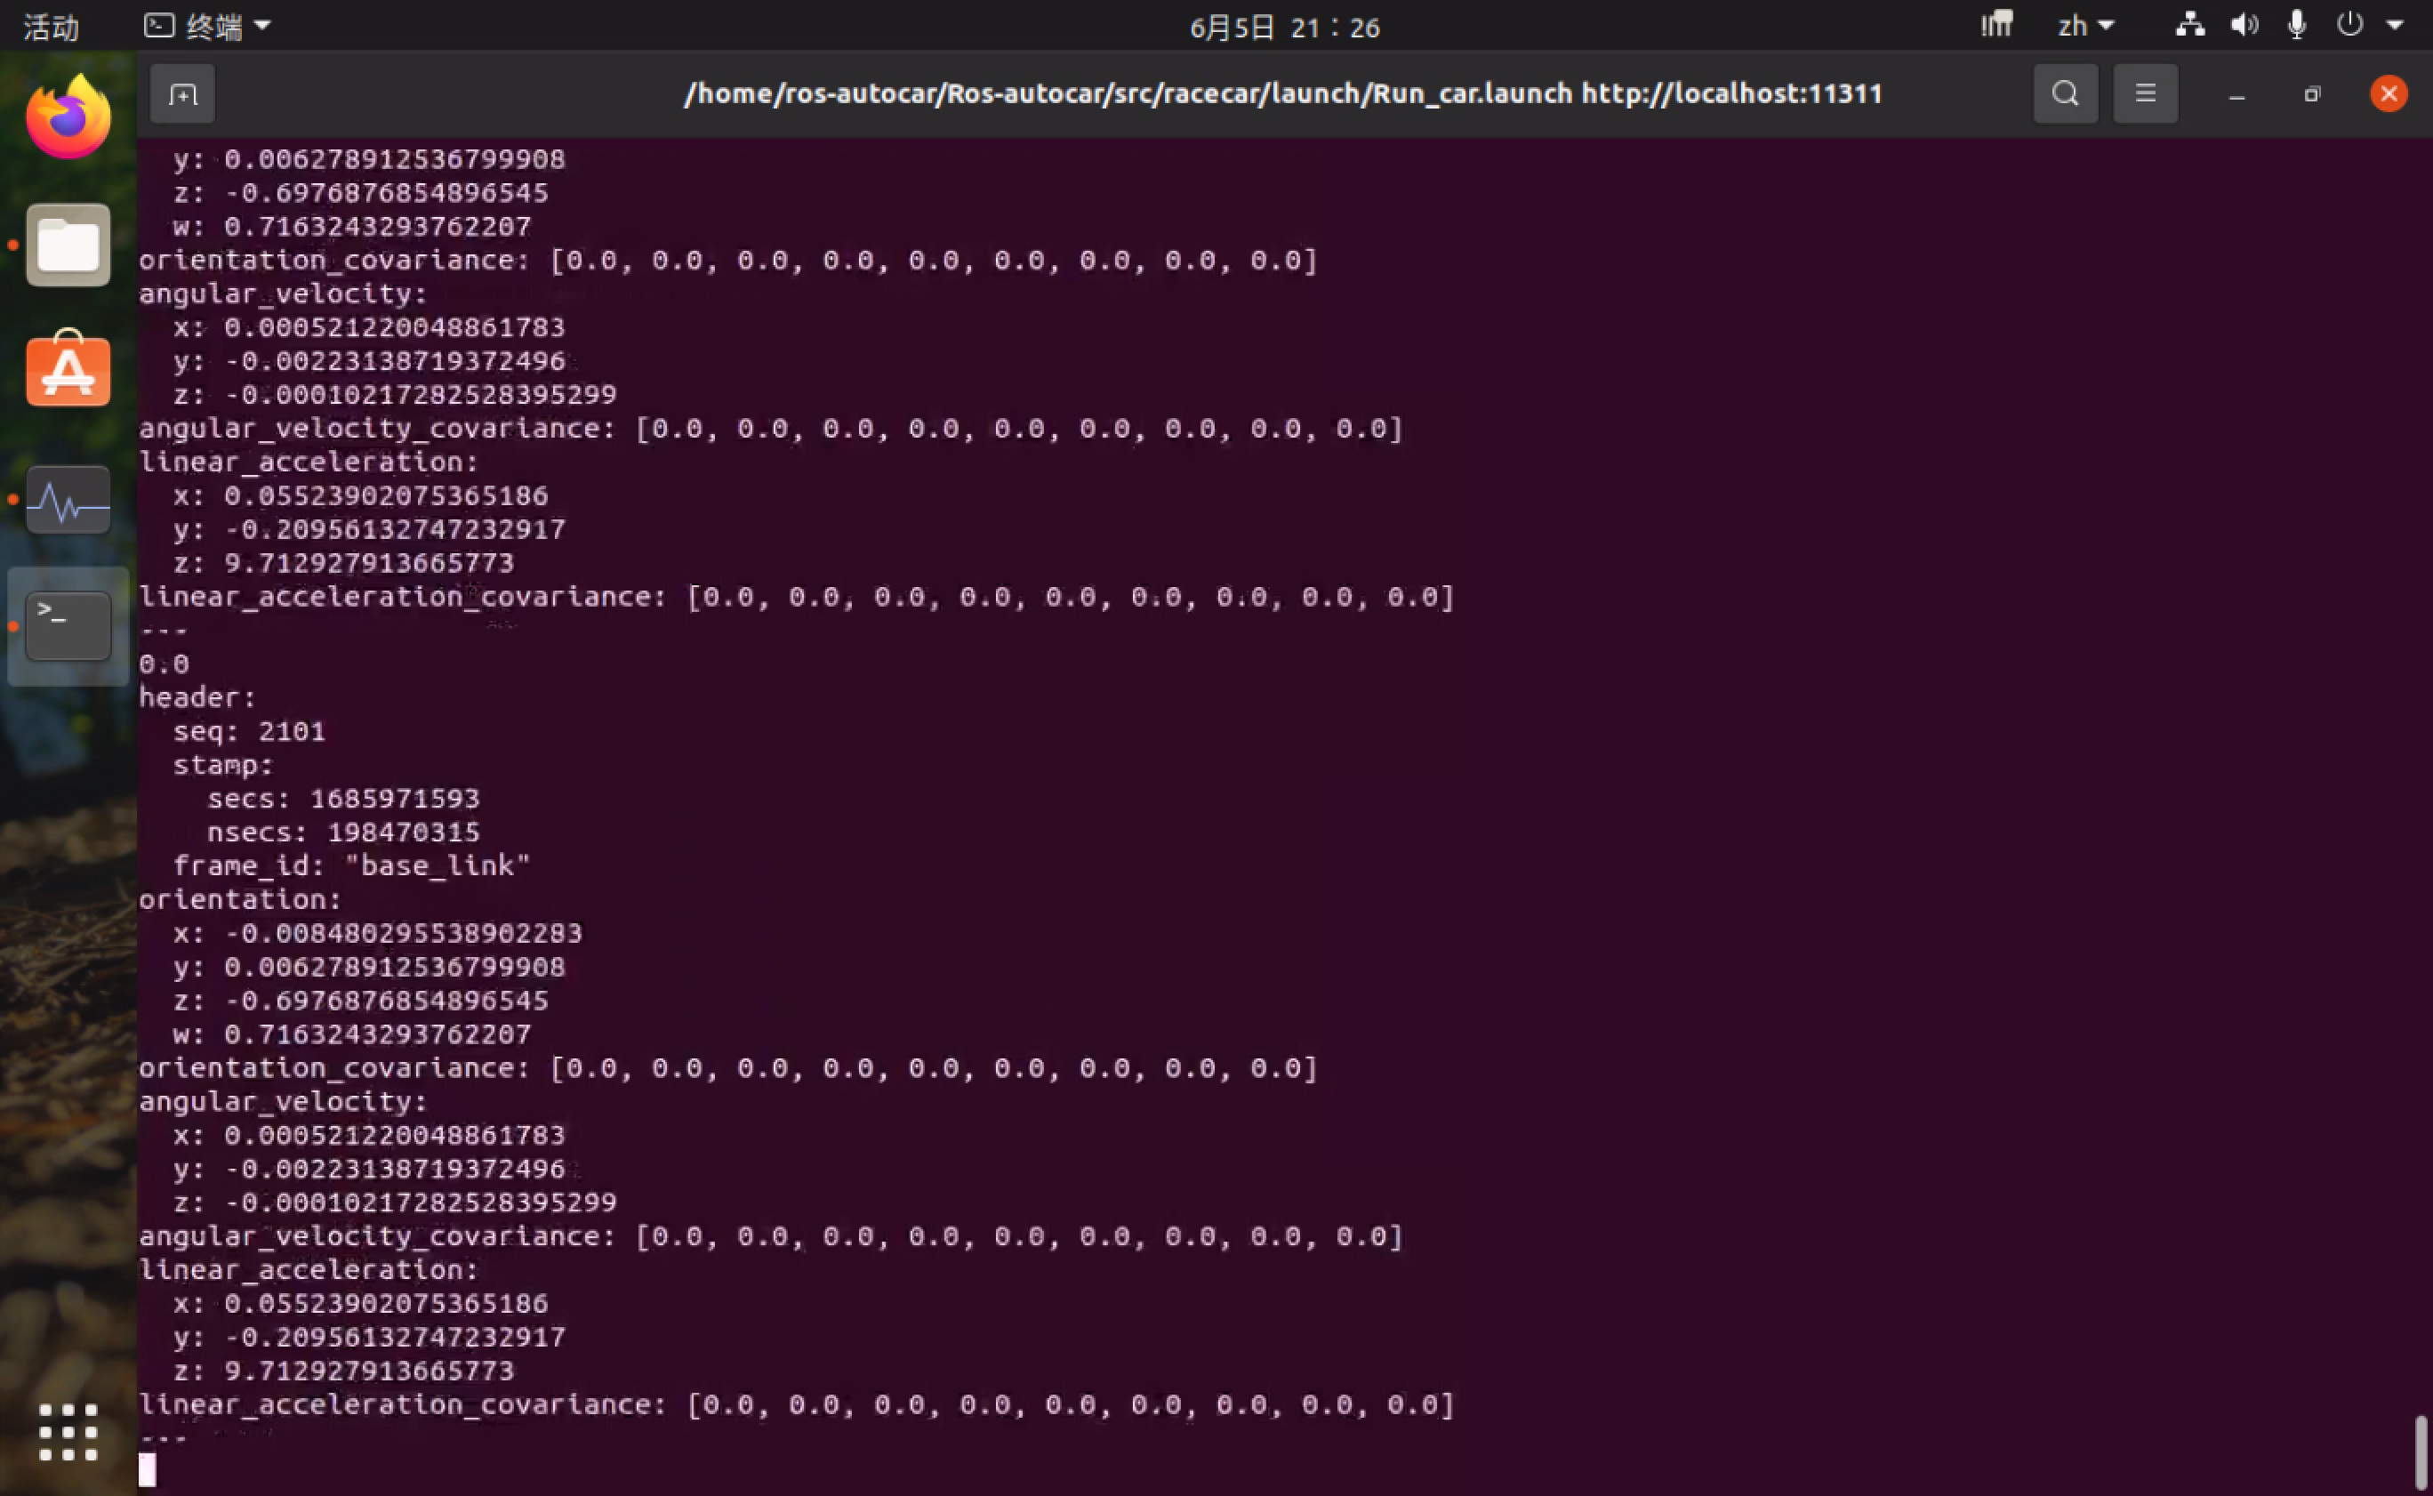The width and height of the screenshot is (2433, 1496).
Task: Open the 终端 app menu
Action: (x=208, y=27)
